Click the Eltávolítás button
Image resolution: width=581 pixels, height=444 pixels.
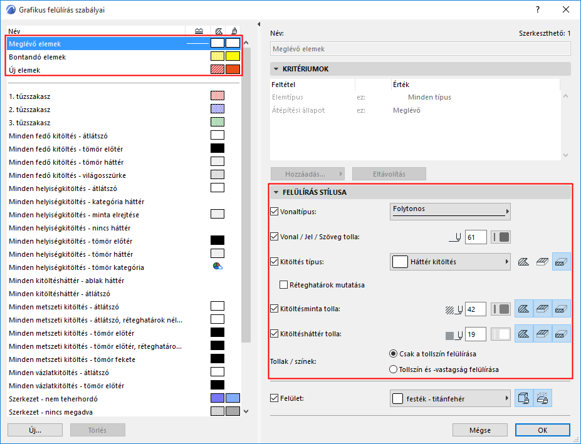click(389, 174)
